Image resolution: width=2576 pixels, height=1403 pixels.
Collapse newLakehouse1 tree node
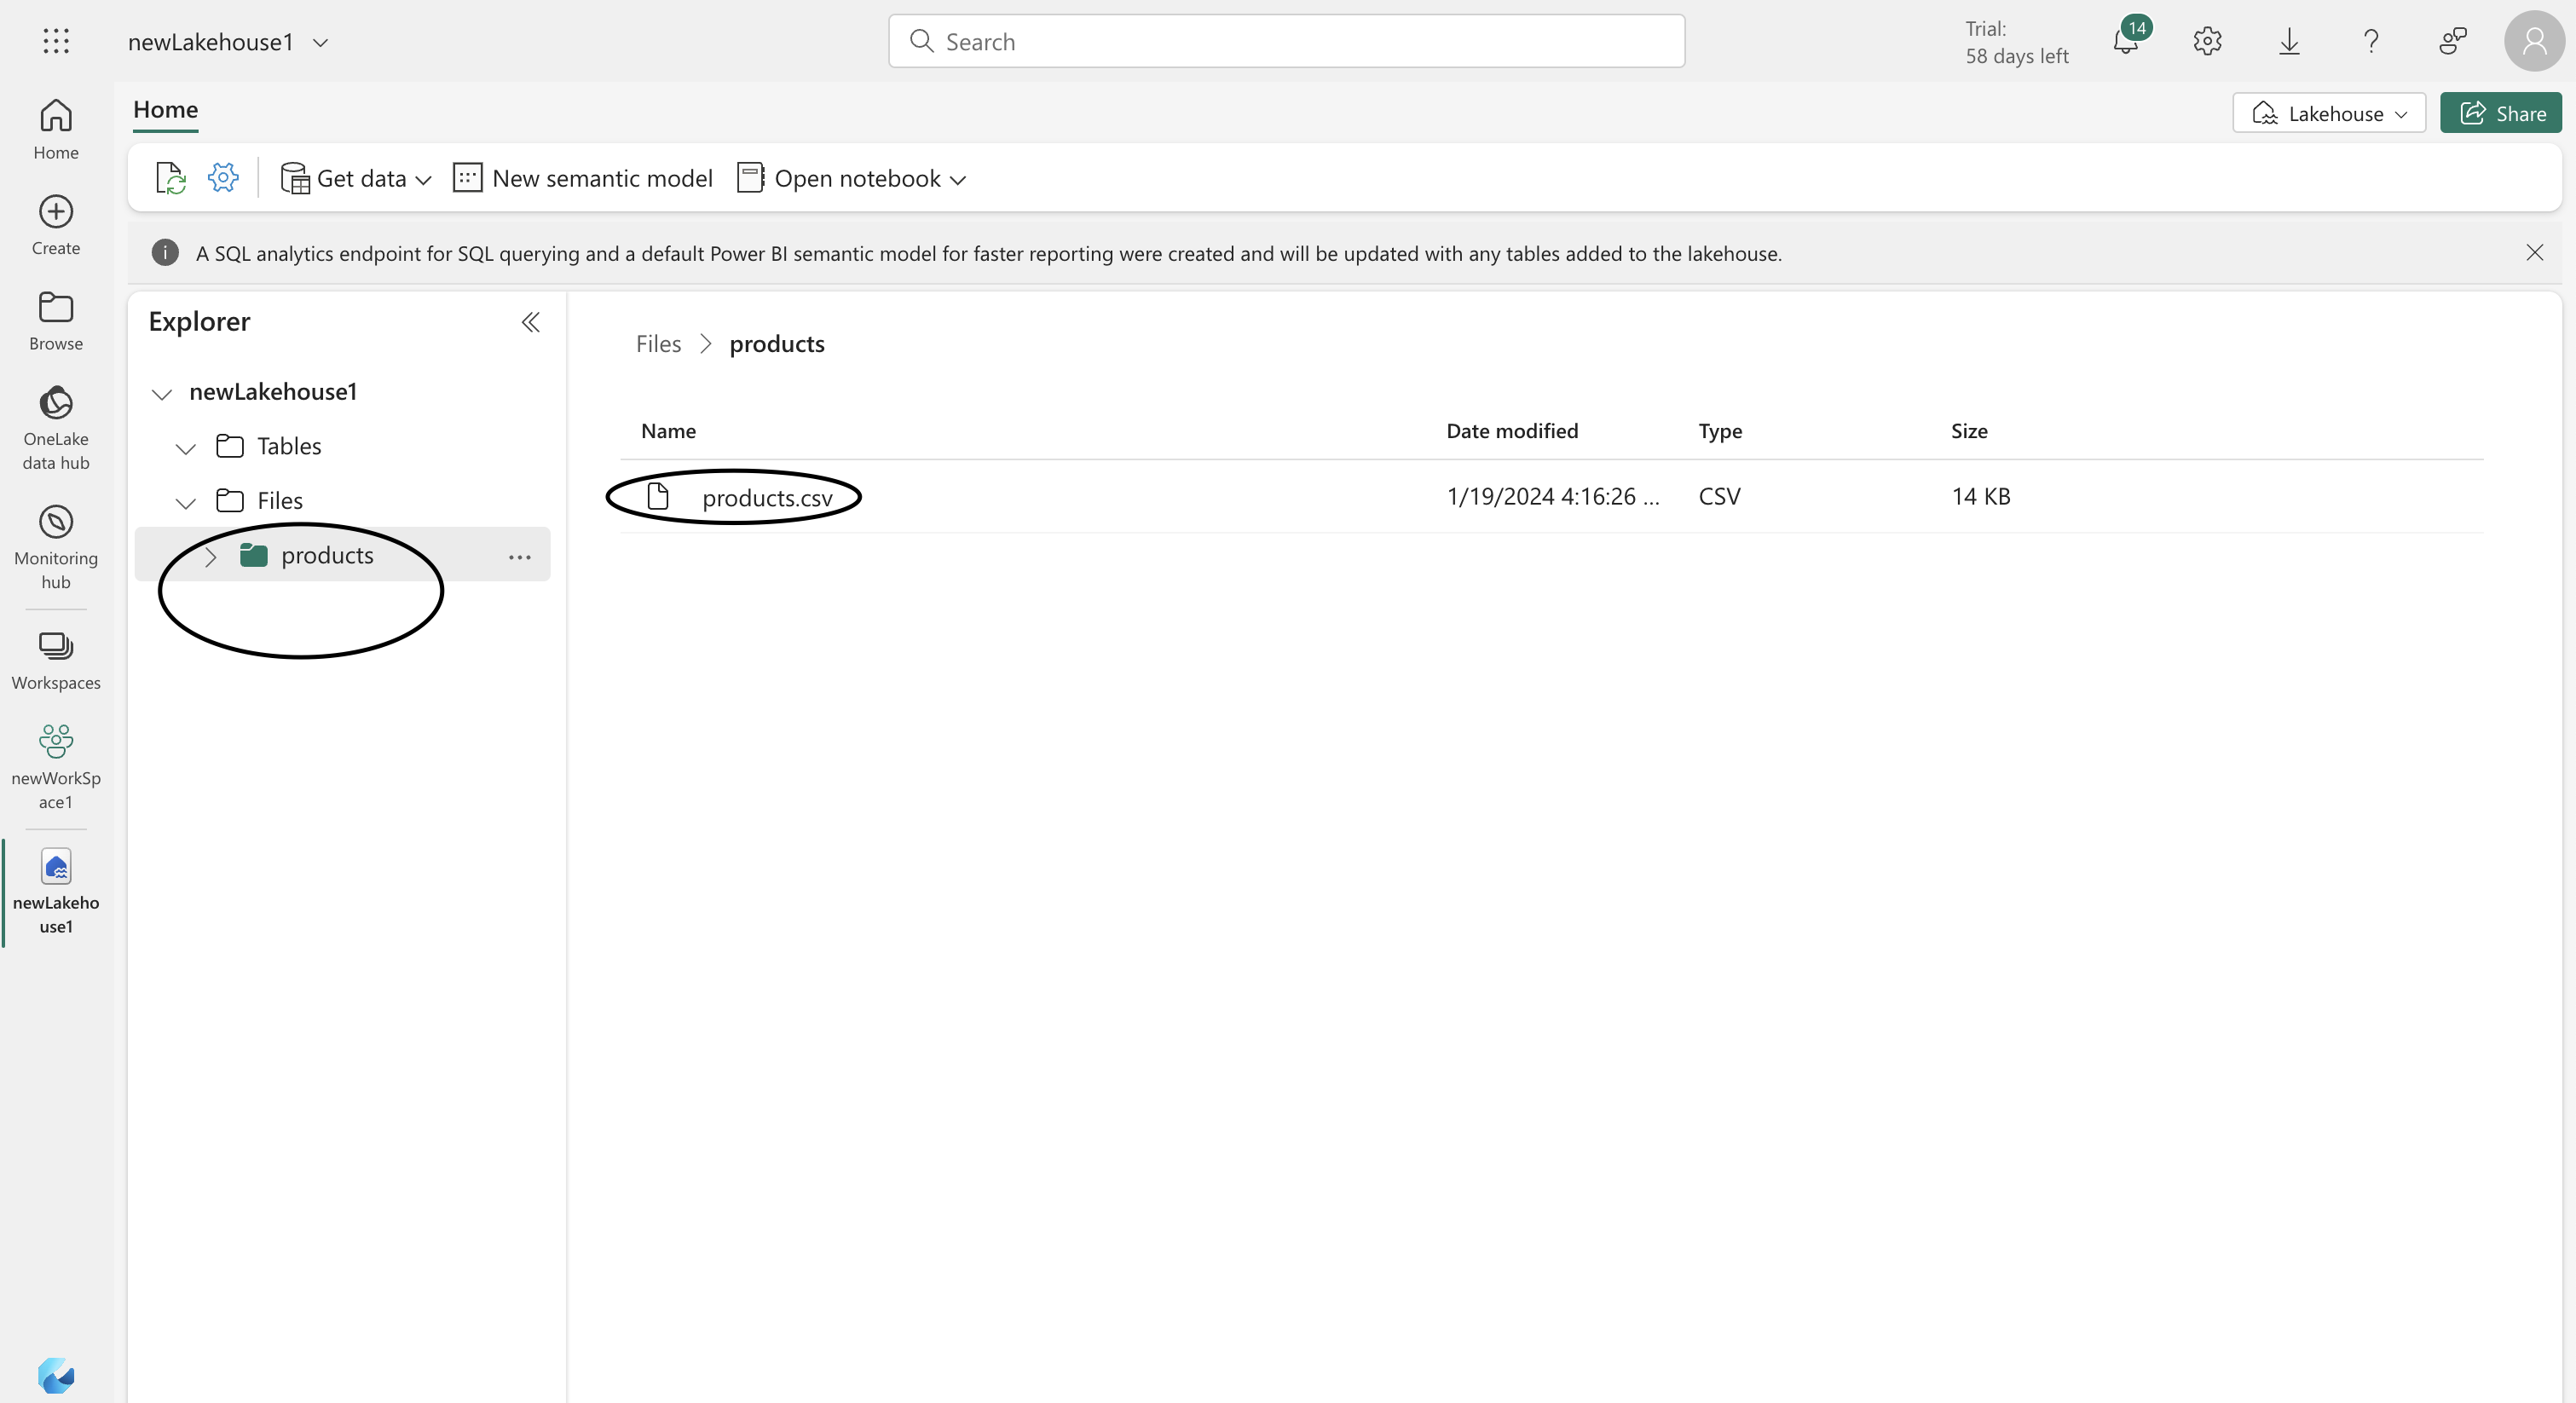pyautogui.click(x=162, y=393)
